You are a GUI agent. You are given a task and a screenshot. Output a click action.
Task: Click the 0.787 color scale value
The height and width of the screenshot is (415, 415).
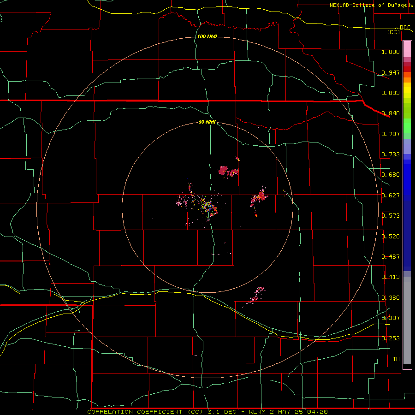tap(391, 134)
